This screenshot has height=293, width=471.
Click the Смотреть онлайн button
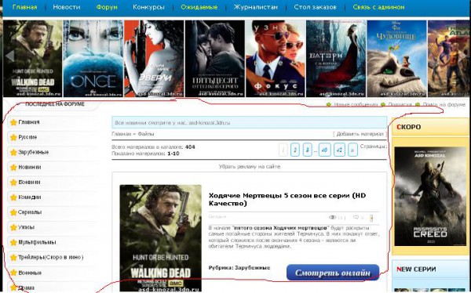(333, 273)
